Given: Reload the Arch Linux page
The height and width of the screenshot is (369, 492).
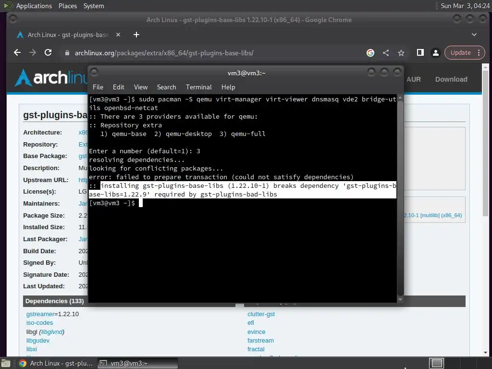Looking at the screenshot, I should pos(48,53).
